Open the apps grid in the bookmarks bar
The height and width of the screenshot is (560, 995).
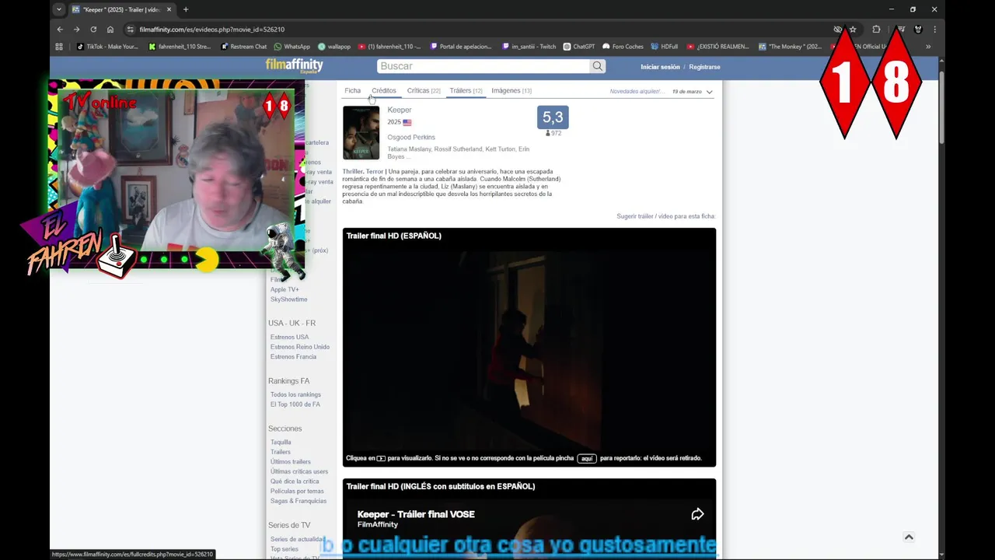[x=59, y=47]
